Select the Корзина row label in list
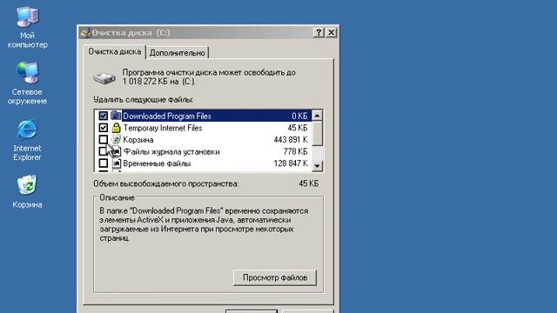557x313 pixels. coord(138,140)
